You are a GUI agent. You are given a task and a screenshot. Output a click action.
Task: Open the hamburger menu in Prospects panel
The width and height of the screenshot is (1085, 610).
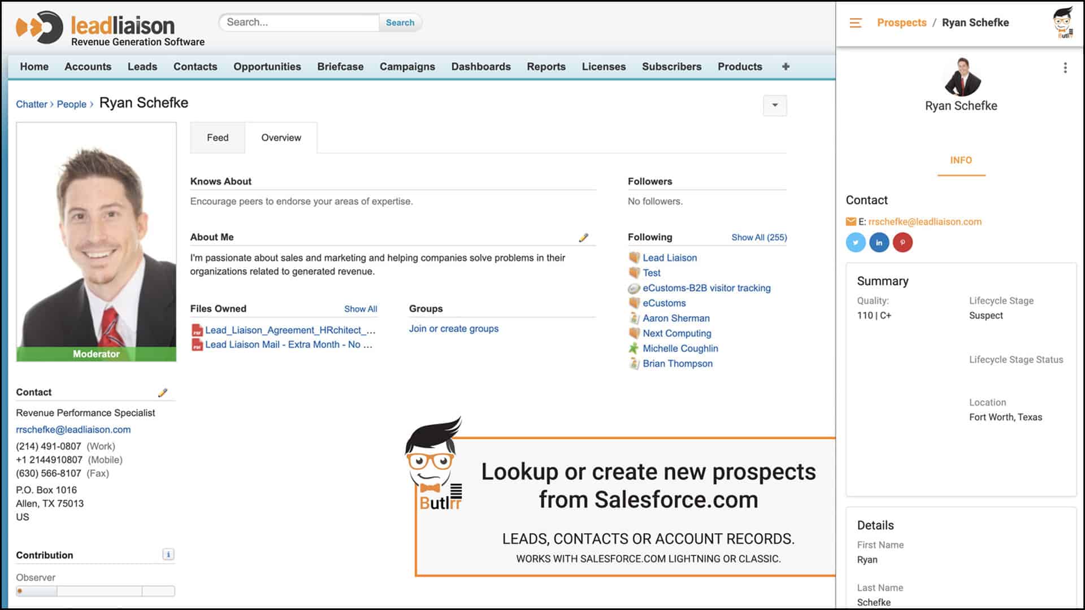pos(856,23)
